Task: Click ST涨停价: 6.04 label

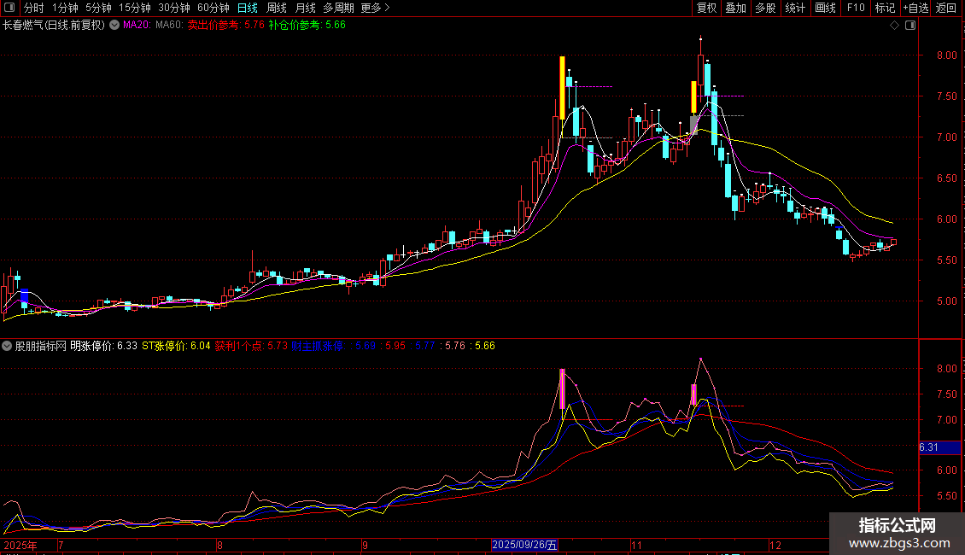Action: coord(176,346)
